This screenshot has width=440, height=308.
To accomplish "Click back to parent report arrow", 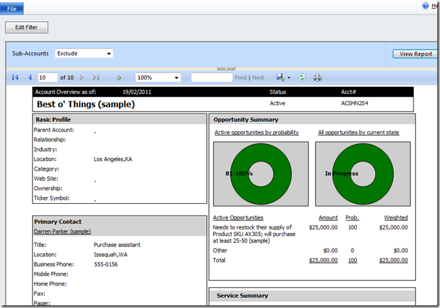I will point(119,78).
